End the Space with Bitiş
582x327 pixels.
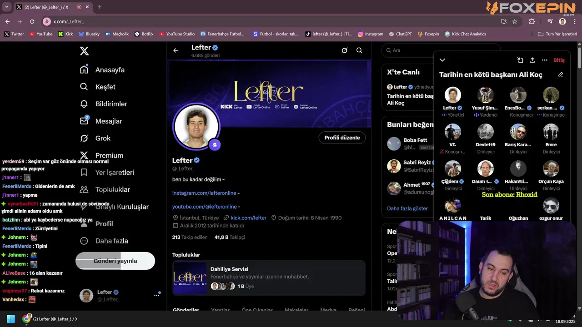click(x=559, y=60)
